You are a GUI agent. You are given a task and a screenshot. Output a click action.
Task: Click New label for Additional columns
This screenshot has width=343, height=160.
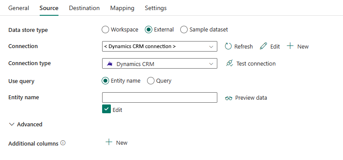click(x=122, y=143)
